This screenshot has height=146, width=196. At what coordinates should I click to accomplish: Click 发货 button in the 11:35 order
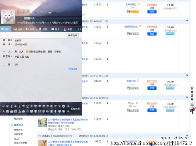152,88
